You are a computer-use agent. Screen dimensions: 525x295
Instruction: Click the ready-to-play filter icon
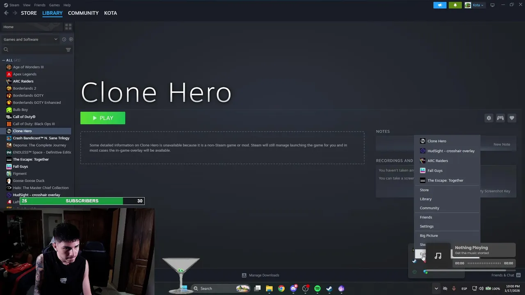pyautogui.click(x=71, y=39)
